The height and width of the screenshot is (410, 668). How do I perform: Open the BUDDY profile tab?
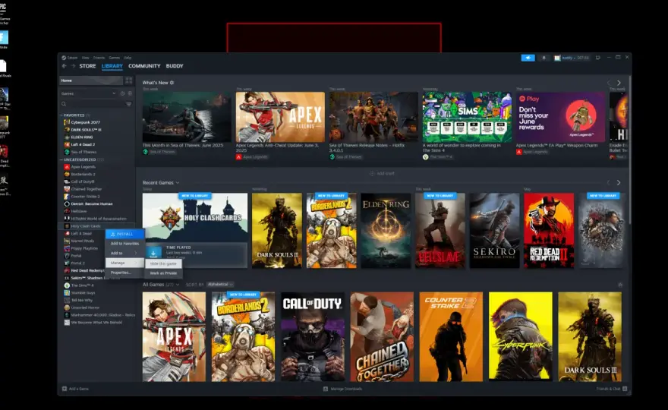175,66
